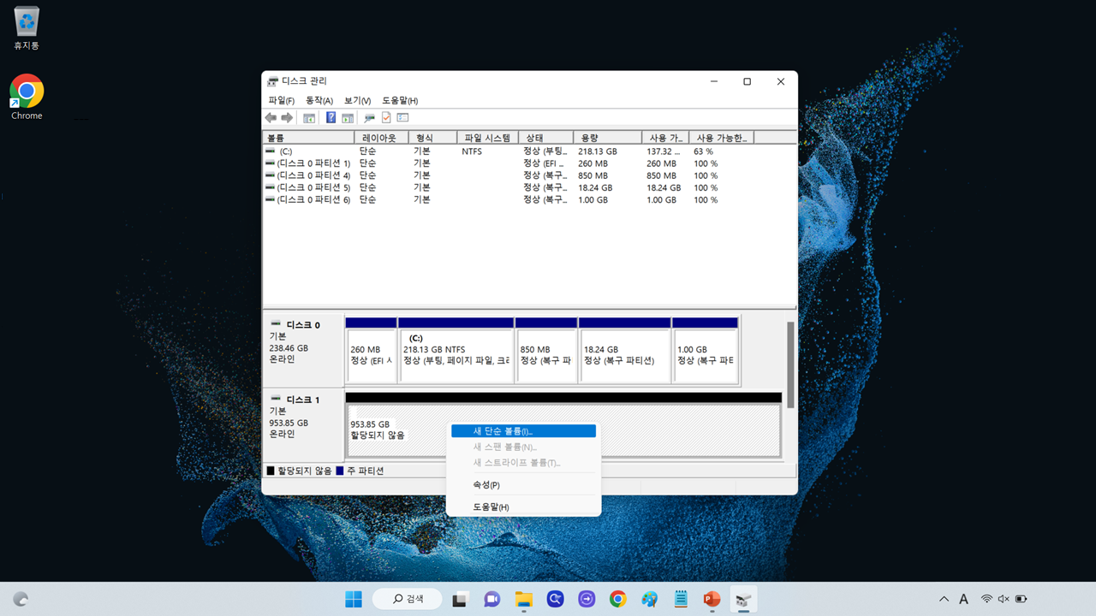This screenshot has width=1096, height=616.
Task: Toggle the console tree pane toolbar icon
Action: click(309, 117)
